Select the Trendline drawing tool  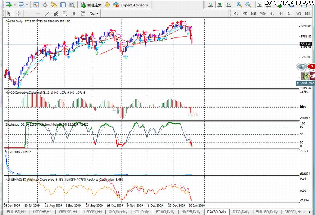(x=47, y=14)
